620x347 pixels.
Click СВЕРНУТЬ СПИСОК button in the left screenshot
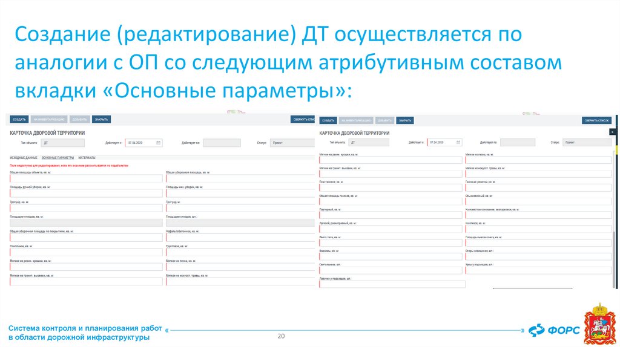tap(303, 119)
